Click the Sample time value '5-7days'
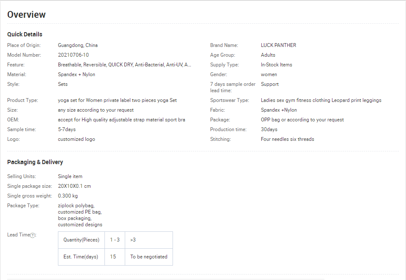406x280 pixels. point(67,129)
